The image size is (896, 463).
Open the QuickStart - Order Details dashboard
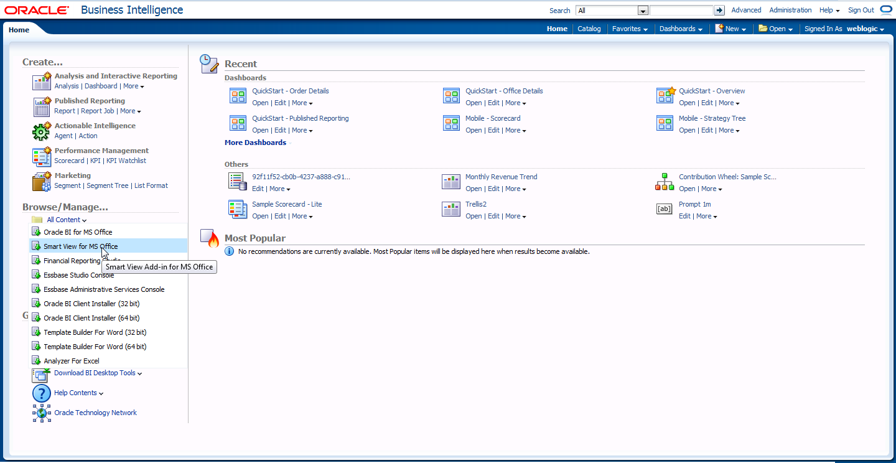[290, 91]
